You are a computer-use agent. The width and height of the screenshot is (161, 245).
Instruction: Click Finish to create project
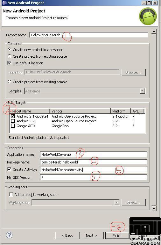[117, 235]
